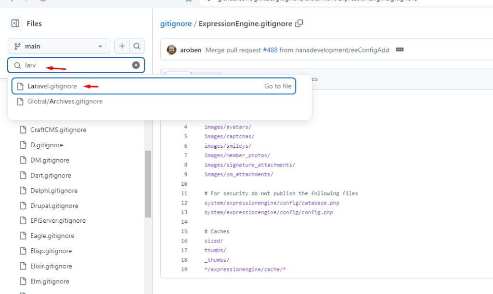Click aroben's avatar image
Image resolution: width=493 pixels, height=294 pixels.
pyautogui.click(x=171, y=50)
